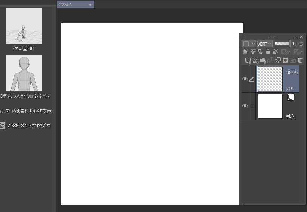Open the mask enable dropdown icon
Viewport: 307px width, 212px height.
(285, 52)
